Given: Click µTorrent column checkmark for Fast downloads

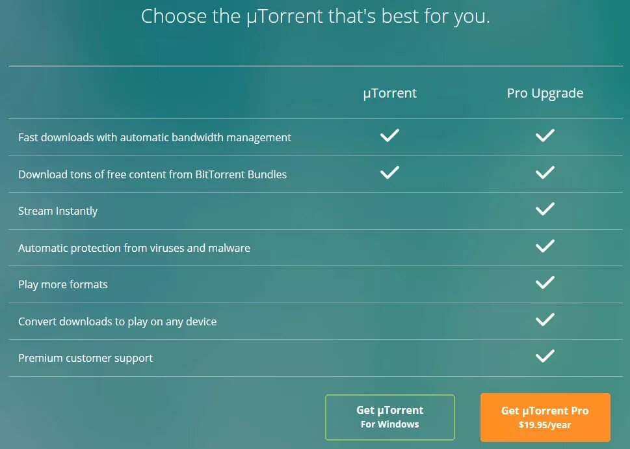Looking at the screenshot, I should click(x=389, y=136).
